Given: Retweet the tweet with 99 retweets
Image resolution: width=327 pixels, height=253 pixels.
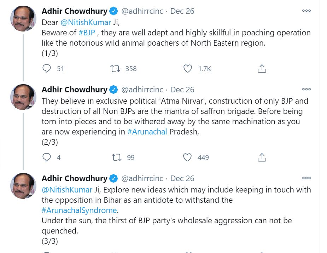Looking at the screenshot, I should [x=116, y=157].
